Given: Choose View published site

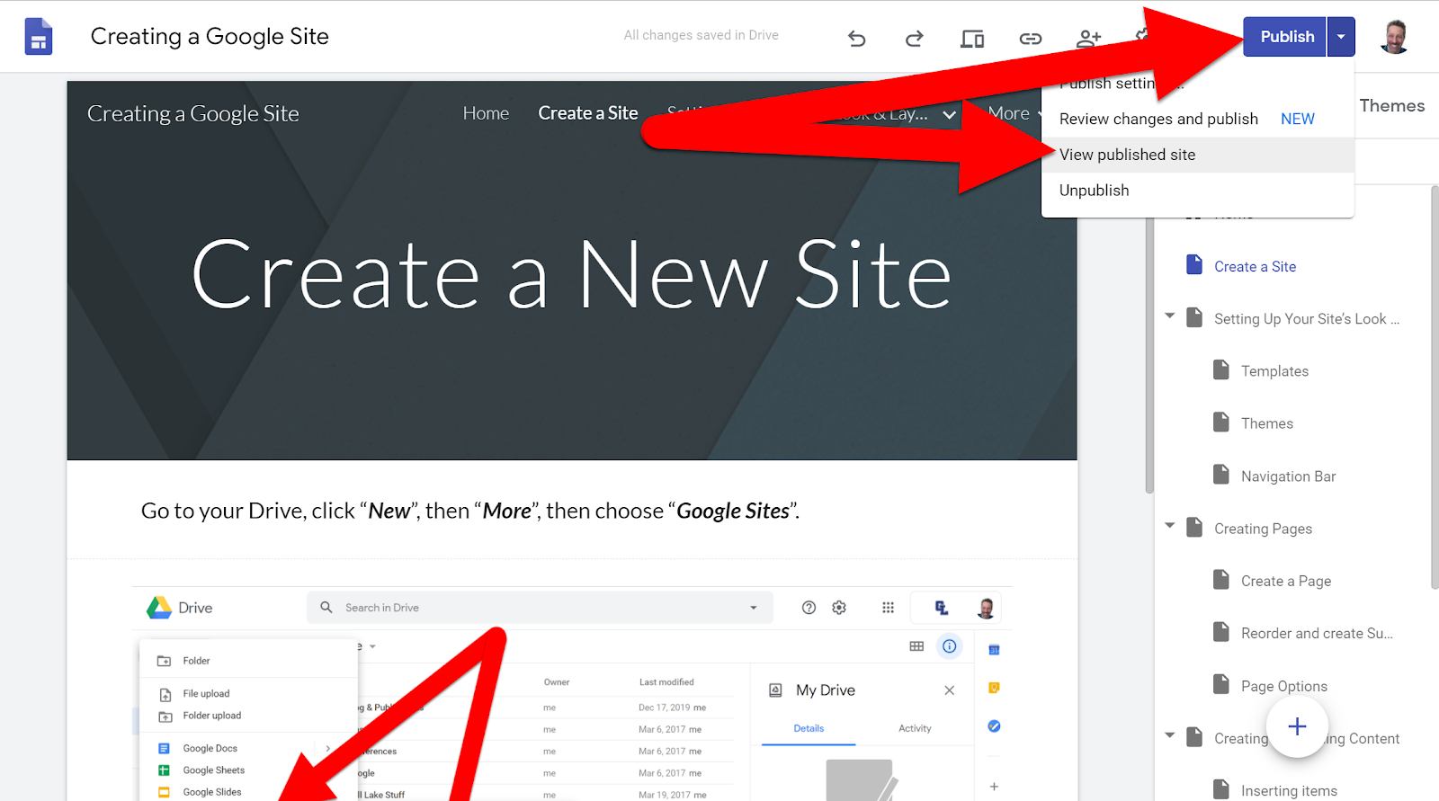Looking at the screenshot, I should pyautogui.click(x=1198, y=155).
